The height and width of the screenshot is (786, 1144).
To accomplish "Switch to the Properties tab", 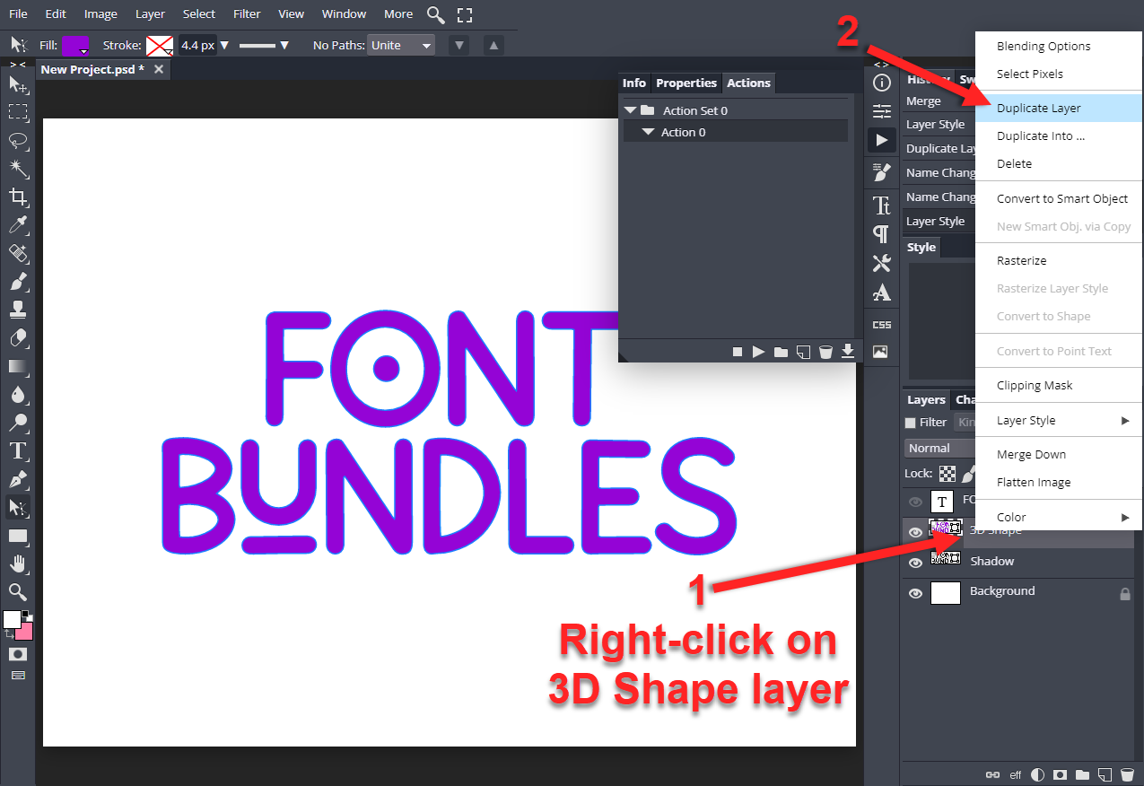I will pos(686,83).
